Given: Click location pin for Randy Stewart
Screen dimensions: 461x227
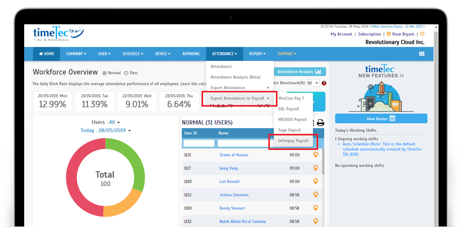Looking at the screenshot, I should 315,208.
